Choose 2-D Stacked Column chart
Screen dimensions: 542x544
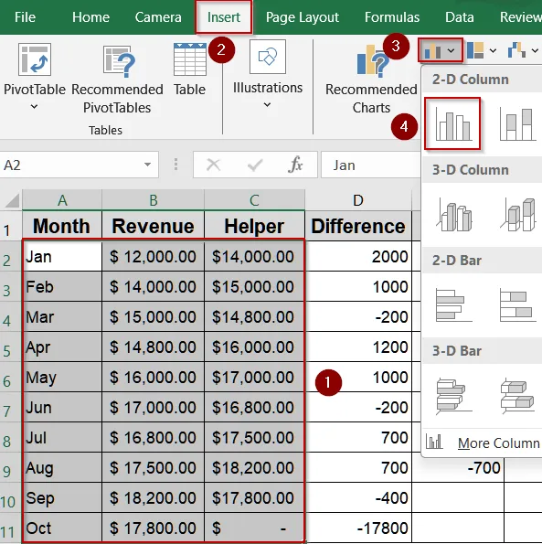[517, 123]
